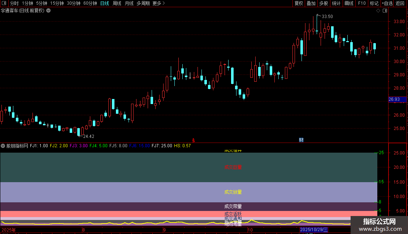The image size is (408, 234).
Task: Click the 2025年 date axis label
Action: click(9, 230)
